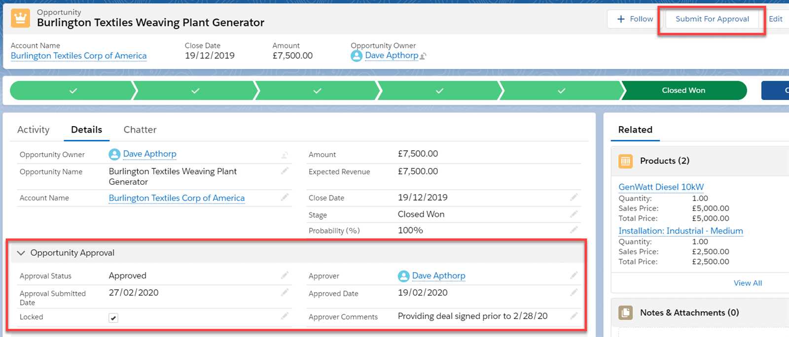Image resolution: width=789 pixels, height=337 pixels.
Task: Select the second completed path stage
Action: (195, 91)
